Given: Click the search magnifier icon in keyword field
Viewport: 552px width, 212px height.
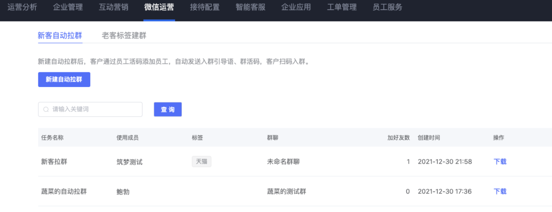Looking at the screenshot, I should (46, 109).
